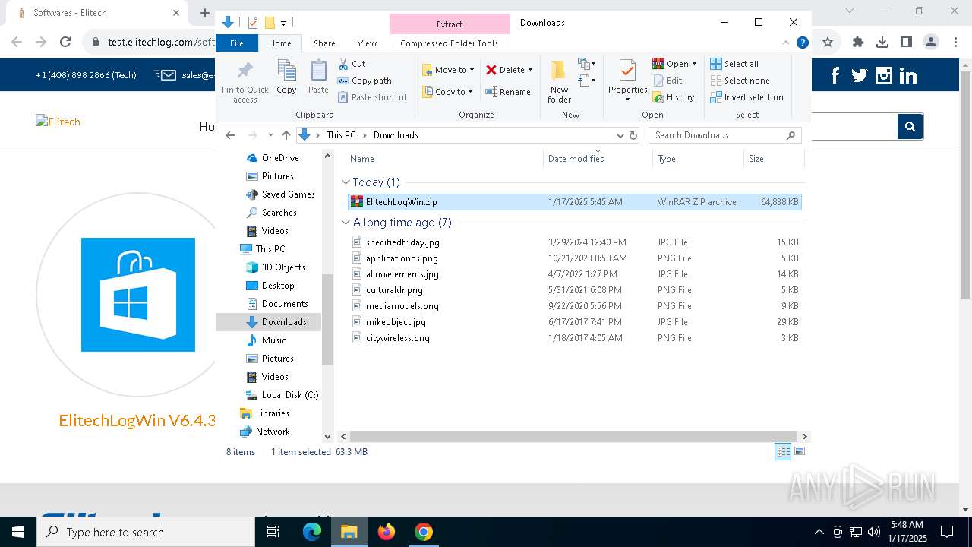
Task: Click Invert selection in ribbon
Action: point(746,97)
